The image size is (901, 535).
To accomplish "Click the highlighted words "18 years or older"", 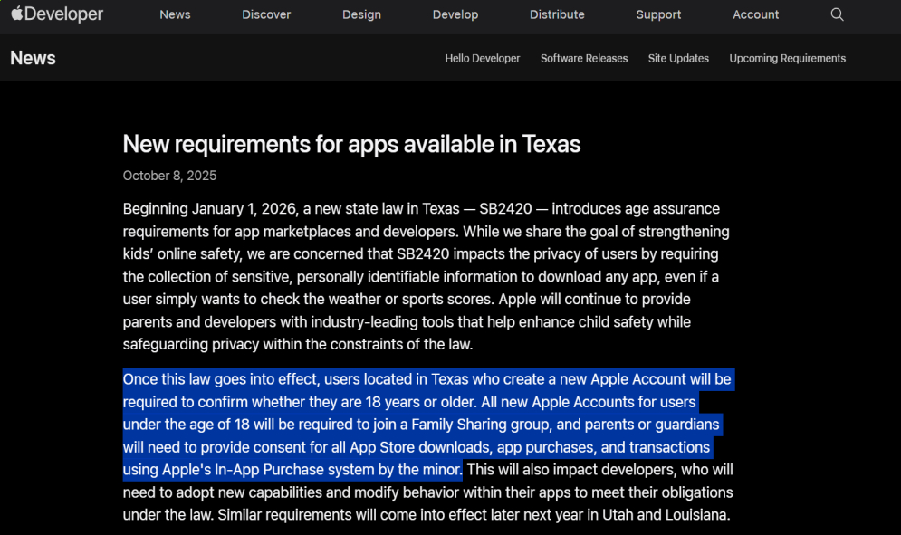I will coord(421,402).
